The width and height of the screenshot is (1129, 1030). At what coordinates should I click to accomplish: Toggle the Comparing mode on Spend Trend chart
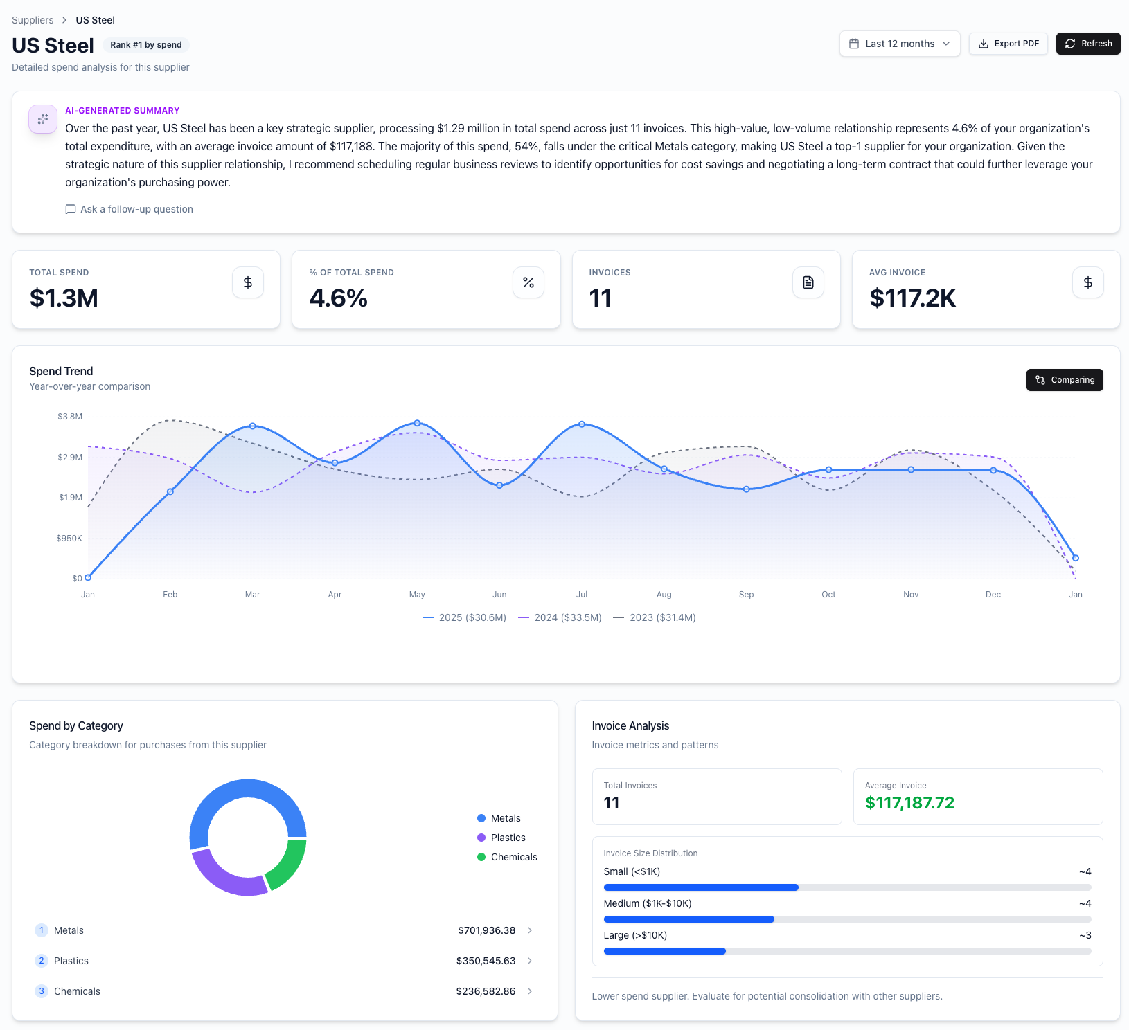click(1065, 380)
